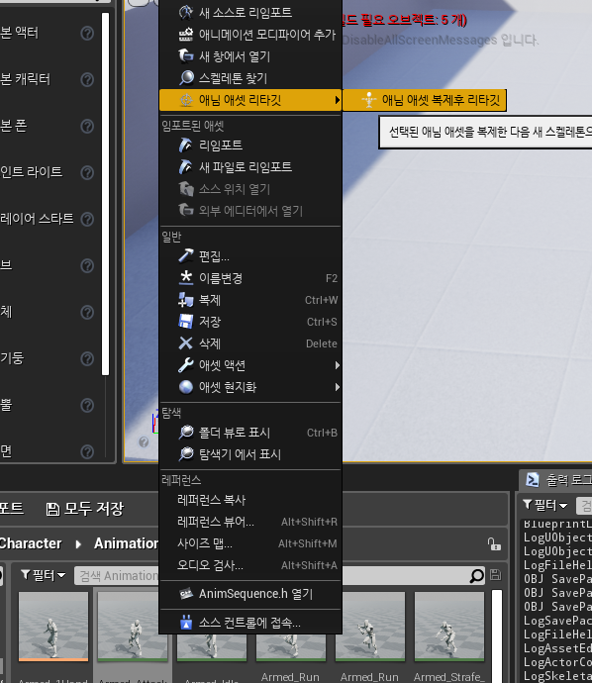Click the rename asterisk icon beside '이름변경'
Image resolution: width=592 pixels, height=683 pixels.
(186, 278)
